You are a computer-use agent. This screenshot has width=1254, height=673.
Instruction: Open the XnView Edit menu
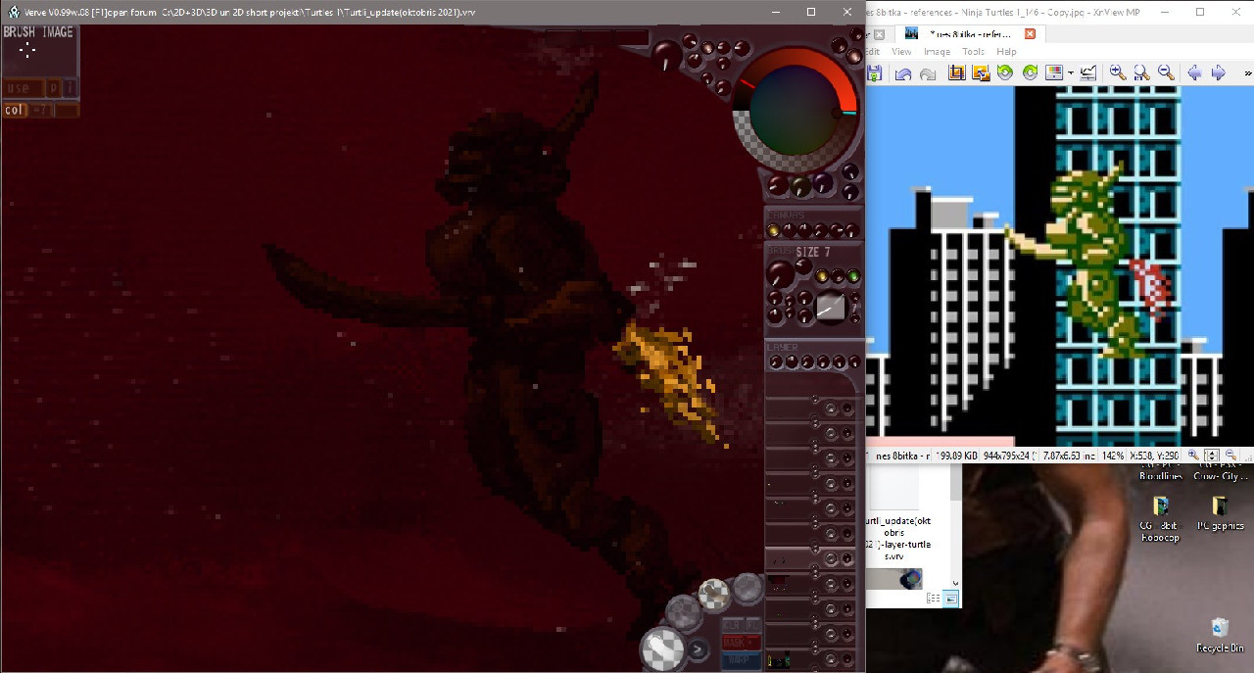point(872,52)
